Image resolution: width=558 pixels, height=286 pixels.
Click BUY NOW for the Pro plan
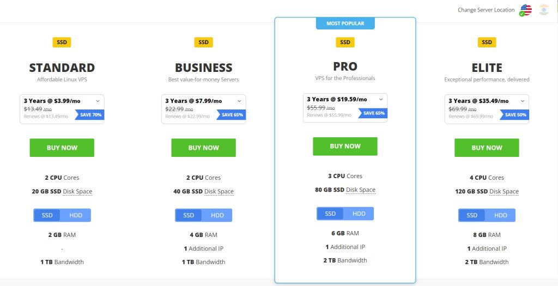pyautogui.click(x=345, y=146)
